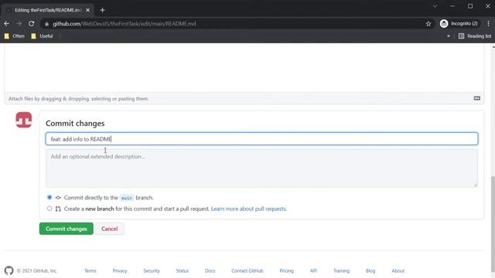
Task: Bookmark this page with the star icon
Action: (428, 24)
